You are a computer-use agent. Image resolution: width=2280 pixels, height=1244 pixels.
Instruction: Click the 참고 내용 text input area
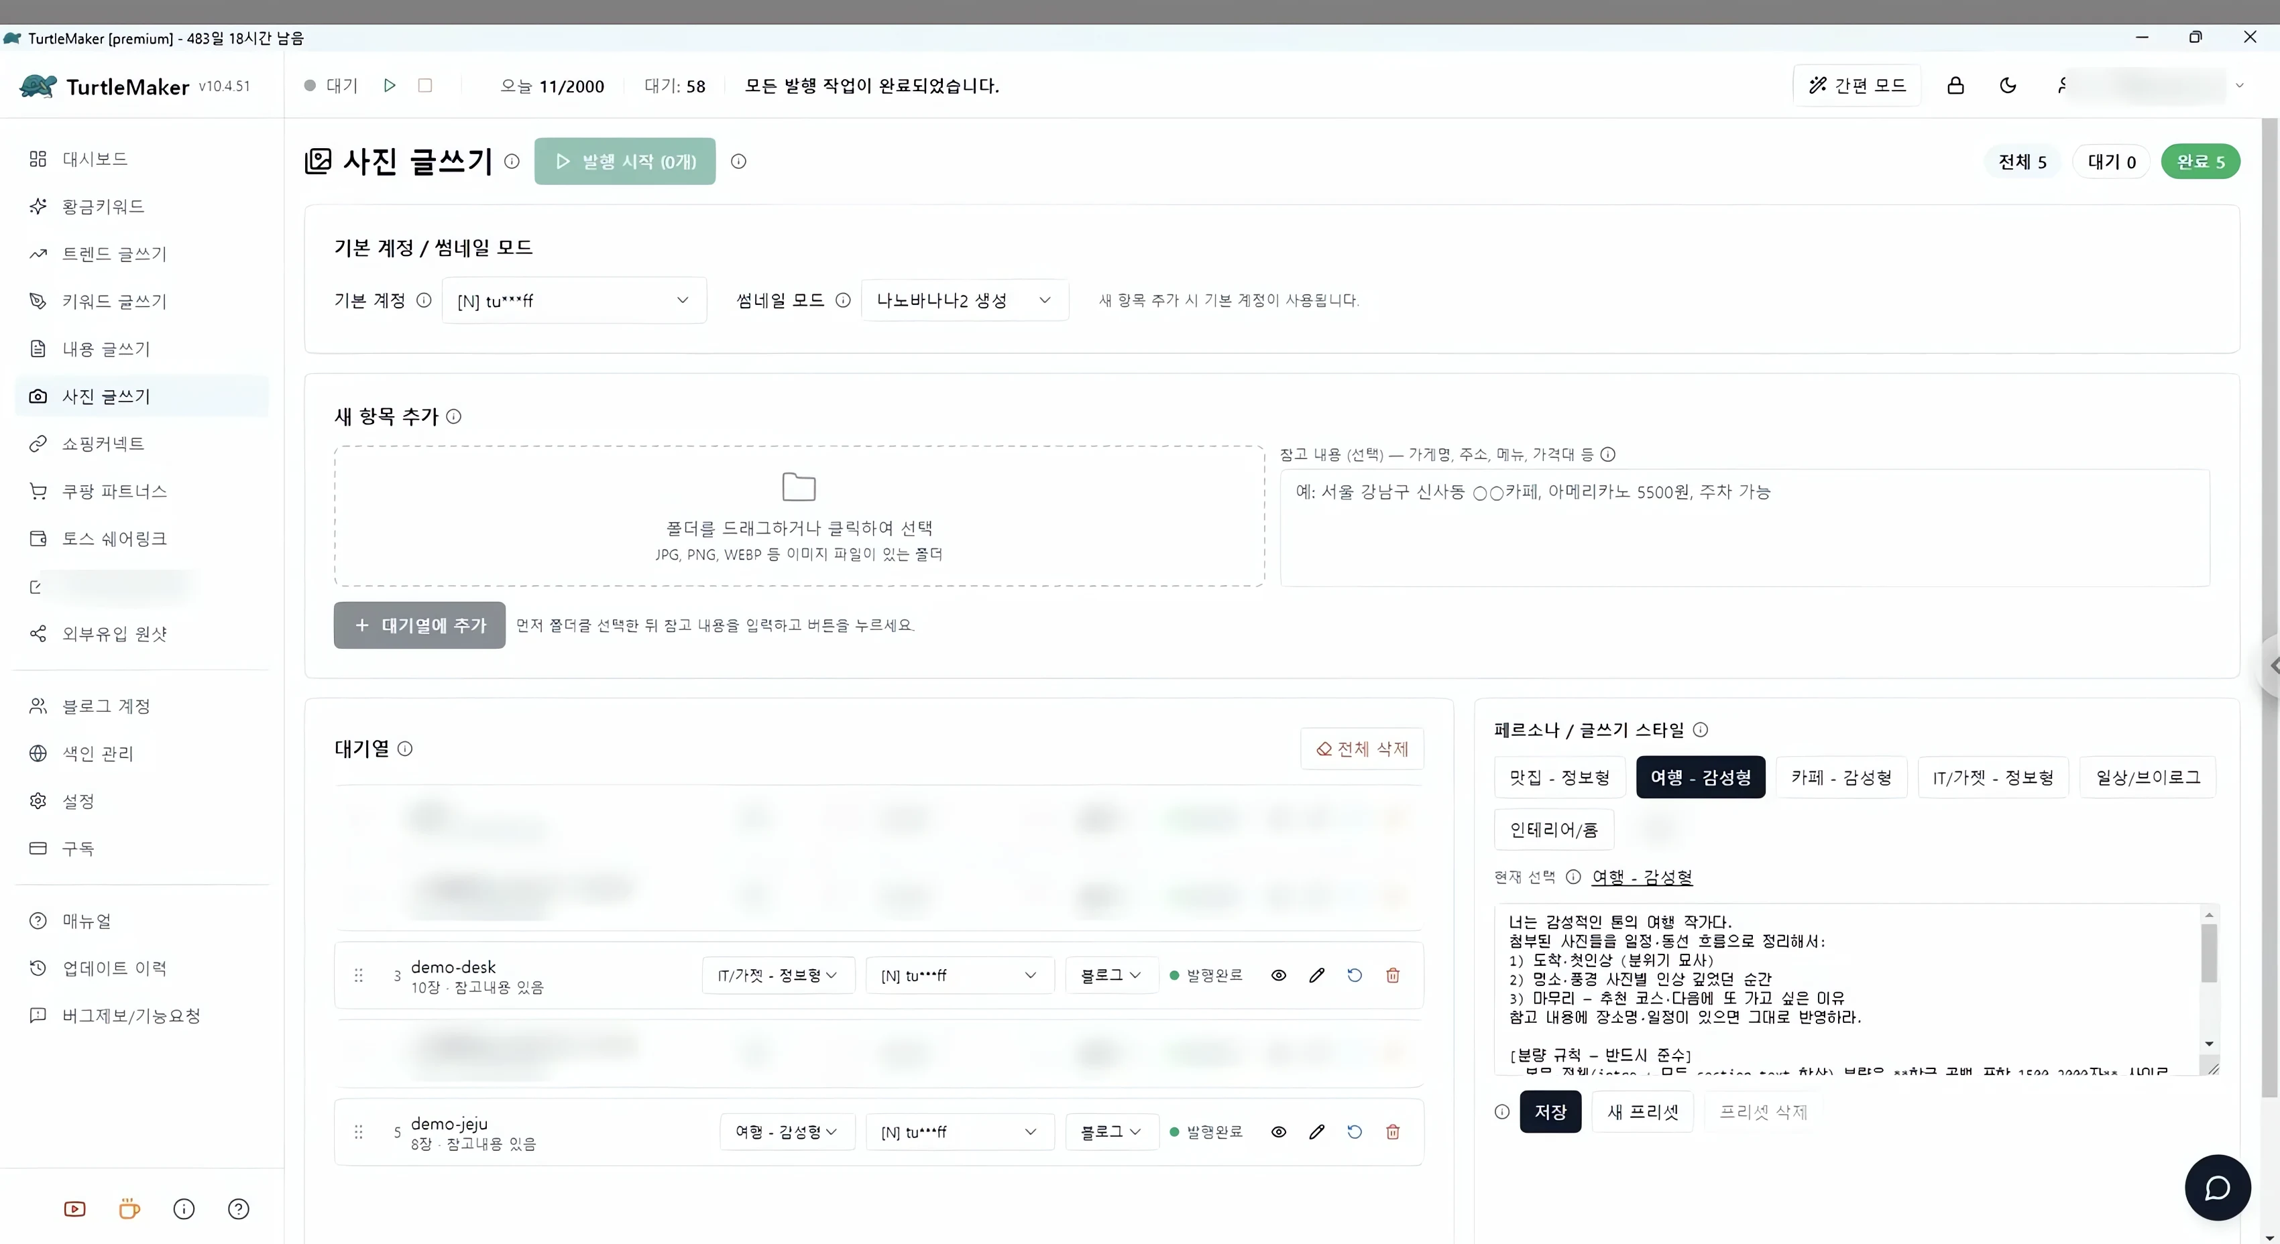point(1744,527)
